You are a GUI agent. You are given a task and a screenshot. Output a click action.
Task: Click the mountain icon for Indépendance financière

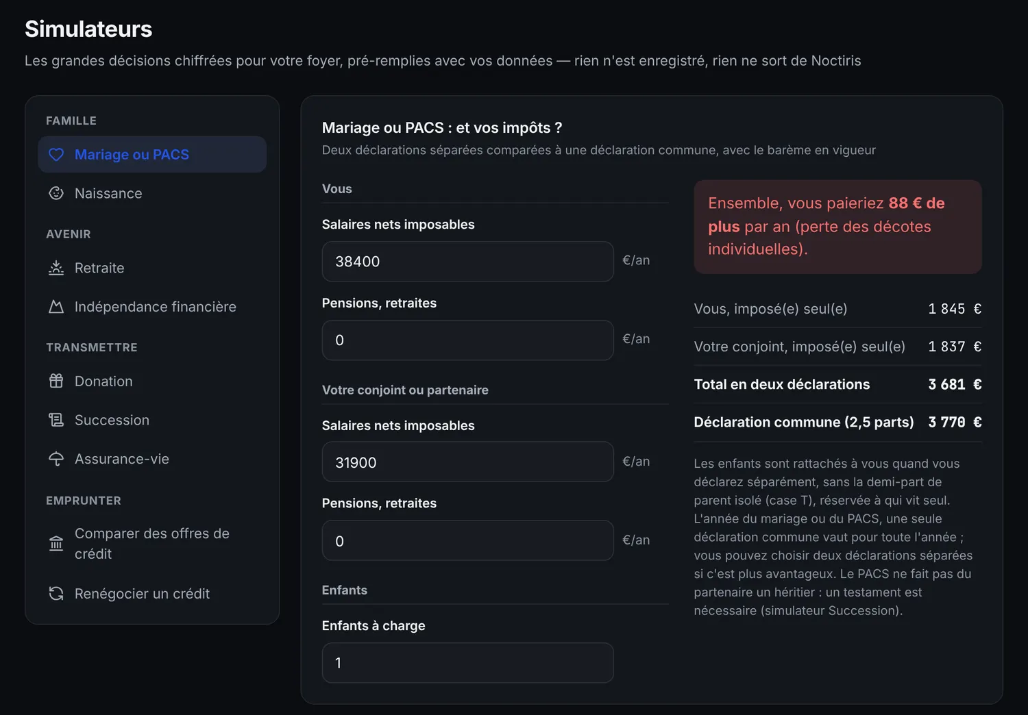pos(56,307)
